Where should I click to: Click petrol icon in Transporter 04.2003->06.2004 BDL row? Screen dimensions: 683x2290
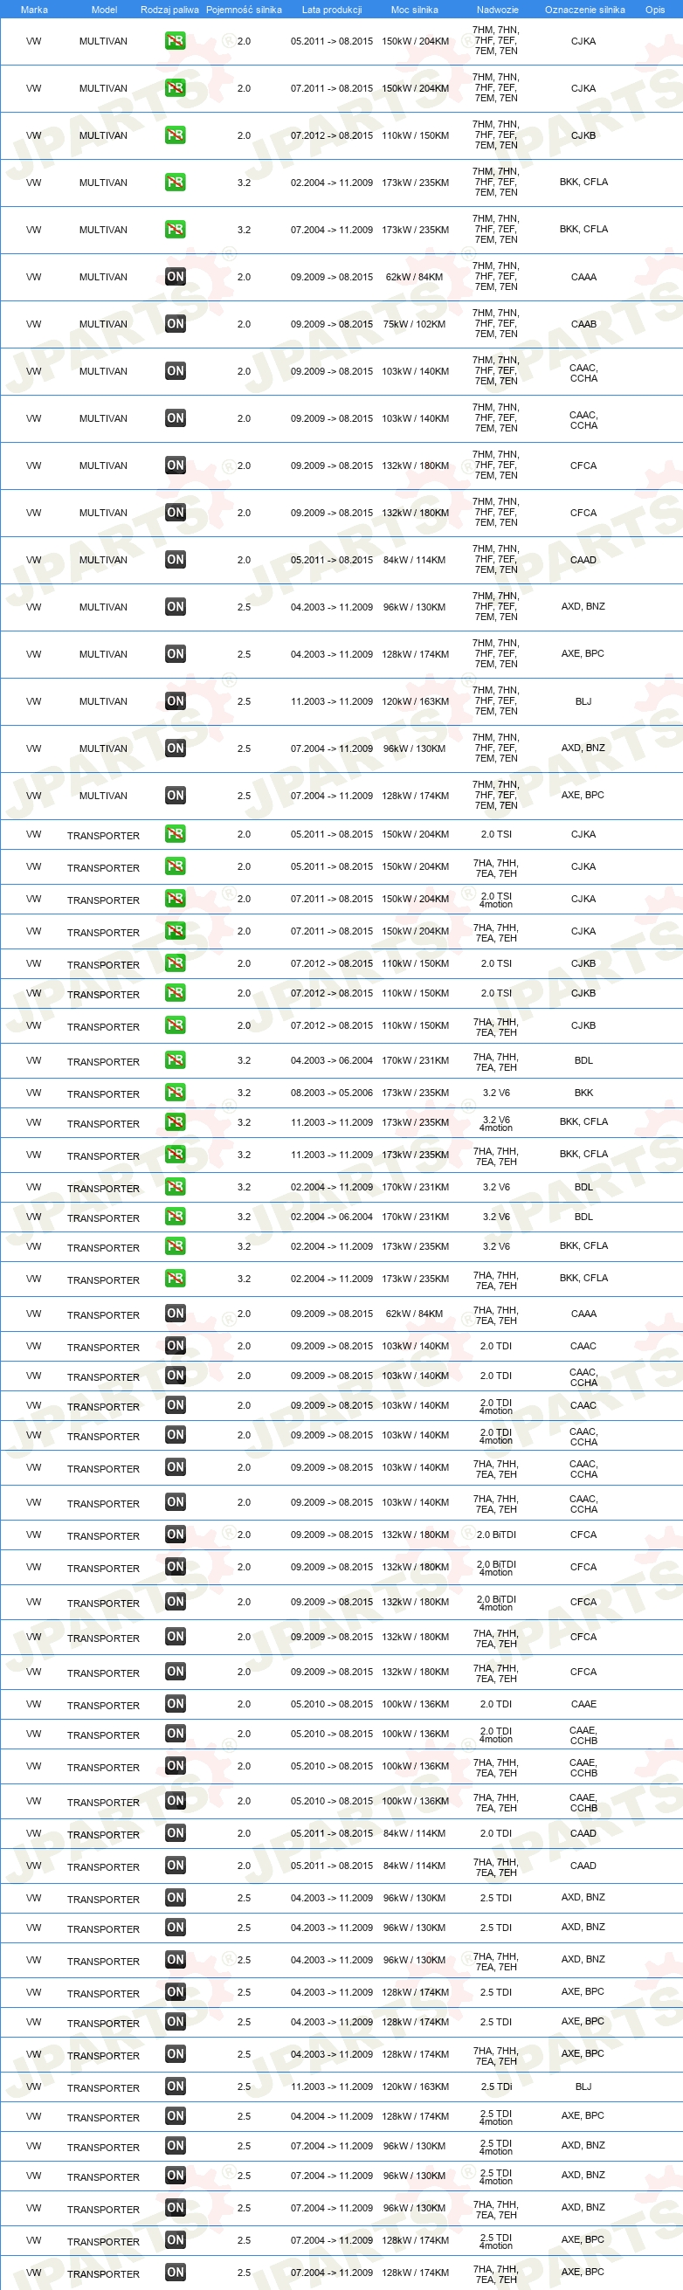(176, 1059)
